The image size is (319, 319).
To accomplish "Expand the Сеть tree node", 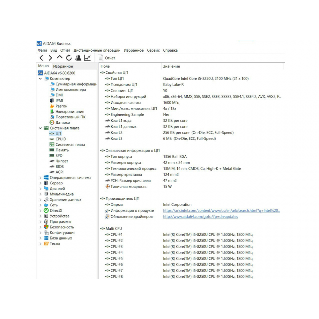I will [41, 205].
